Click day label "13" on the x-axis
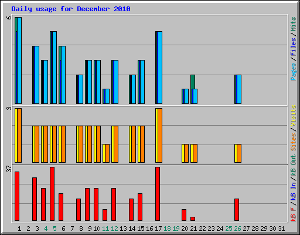 pos(123,229)
